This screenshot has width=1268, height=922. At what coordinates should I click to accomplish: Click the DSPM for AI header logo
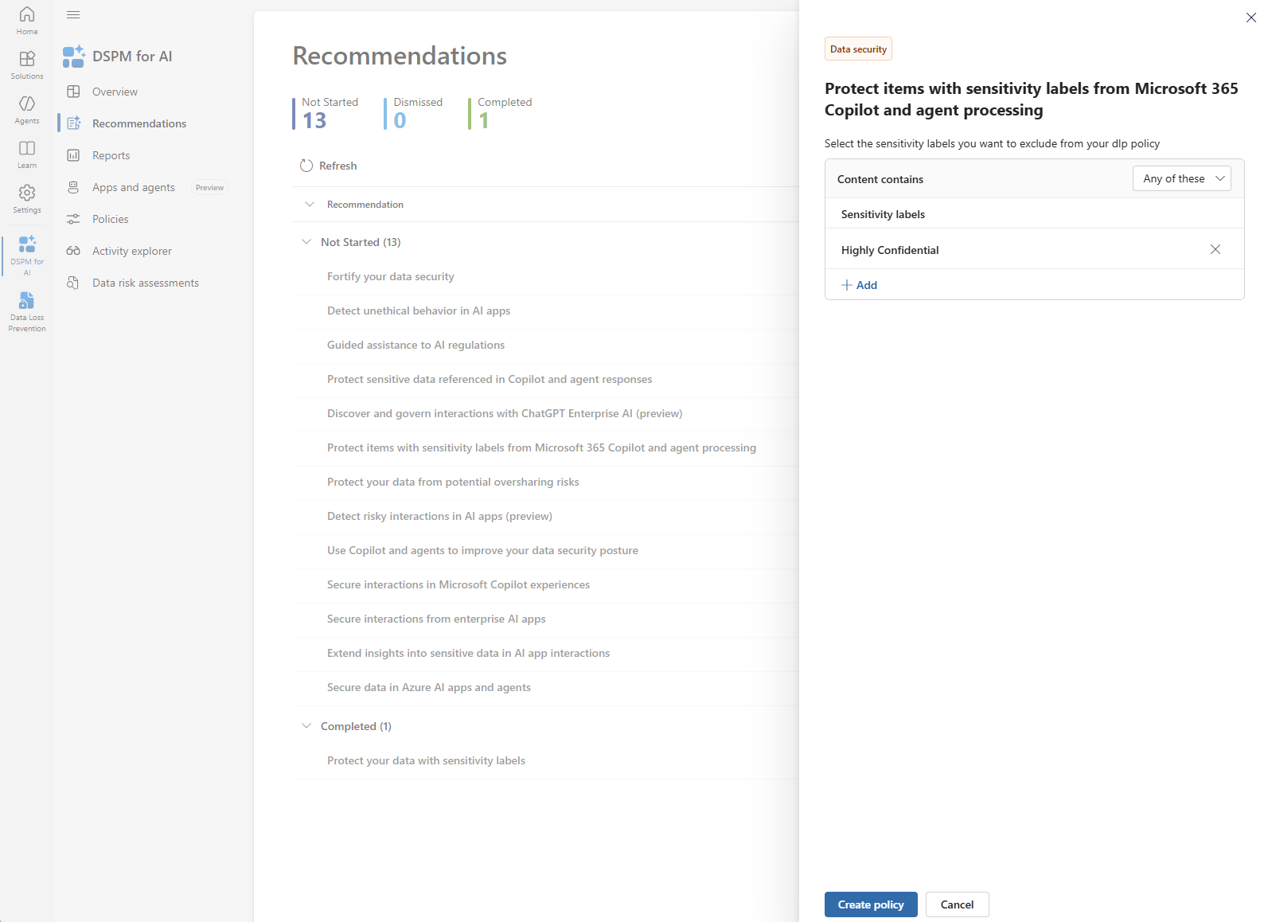74,57
